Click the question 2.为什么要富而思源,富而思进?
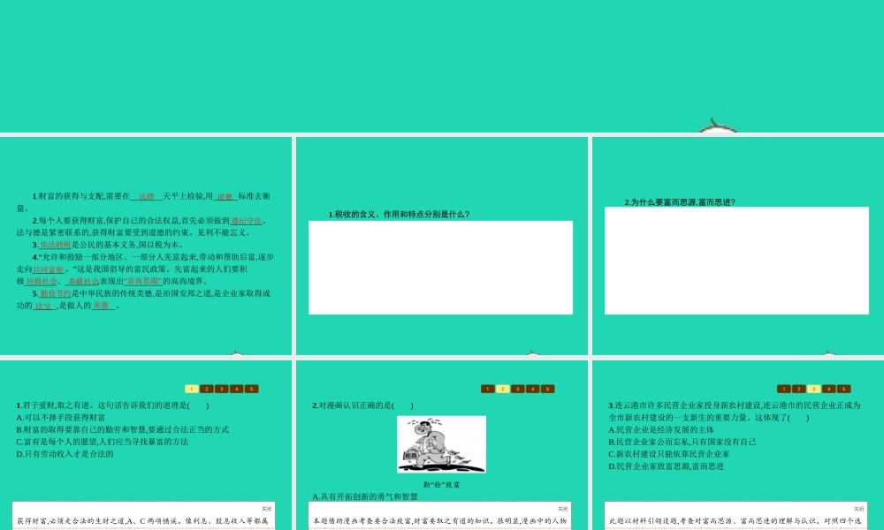The image size is (884, 530). click(x=680, y=202)
